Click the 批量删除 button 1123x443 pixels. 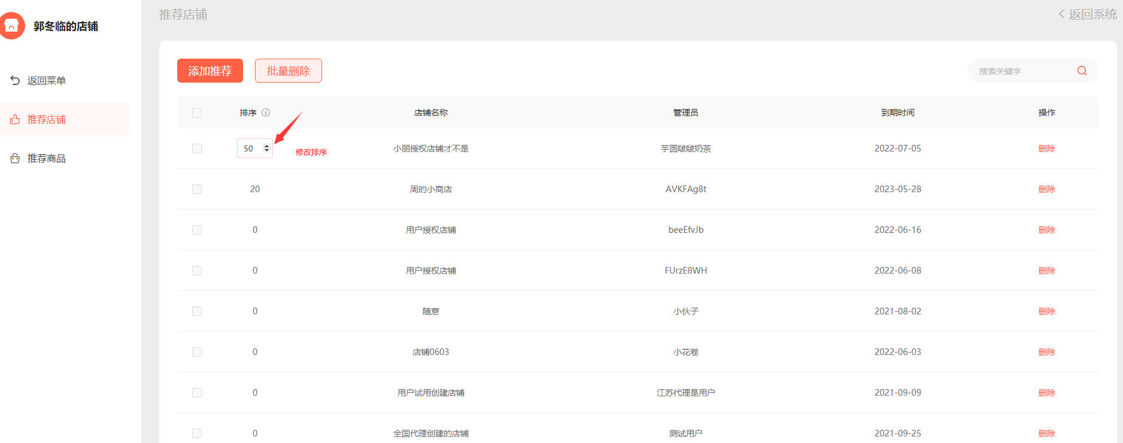tap(289, 71)
